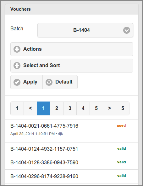
Task: Click the Apply button
Action: pos(26,82)
